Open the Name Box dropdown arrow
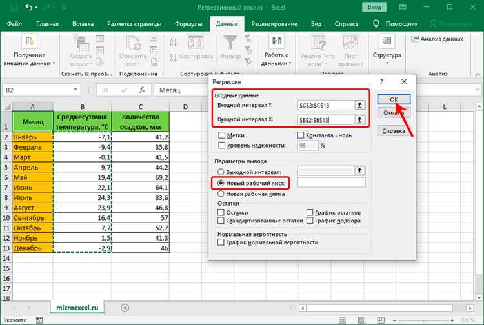Screen dimensions: 484x325 76,90
